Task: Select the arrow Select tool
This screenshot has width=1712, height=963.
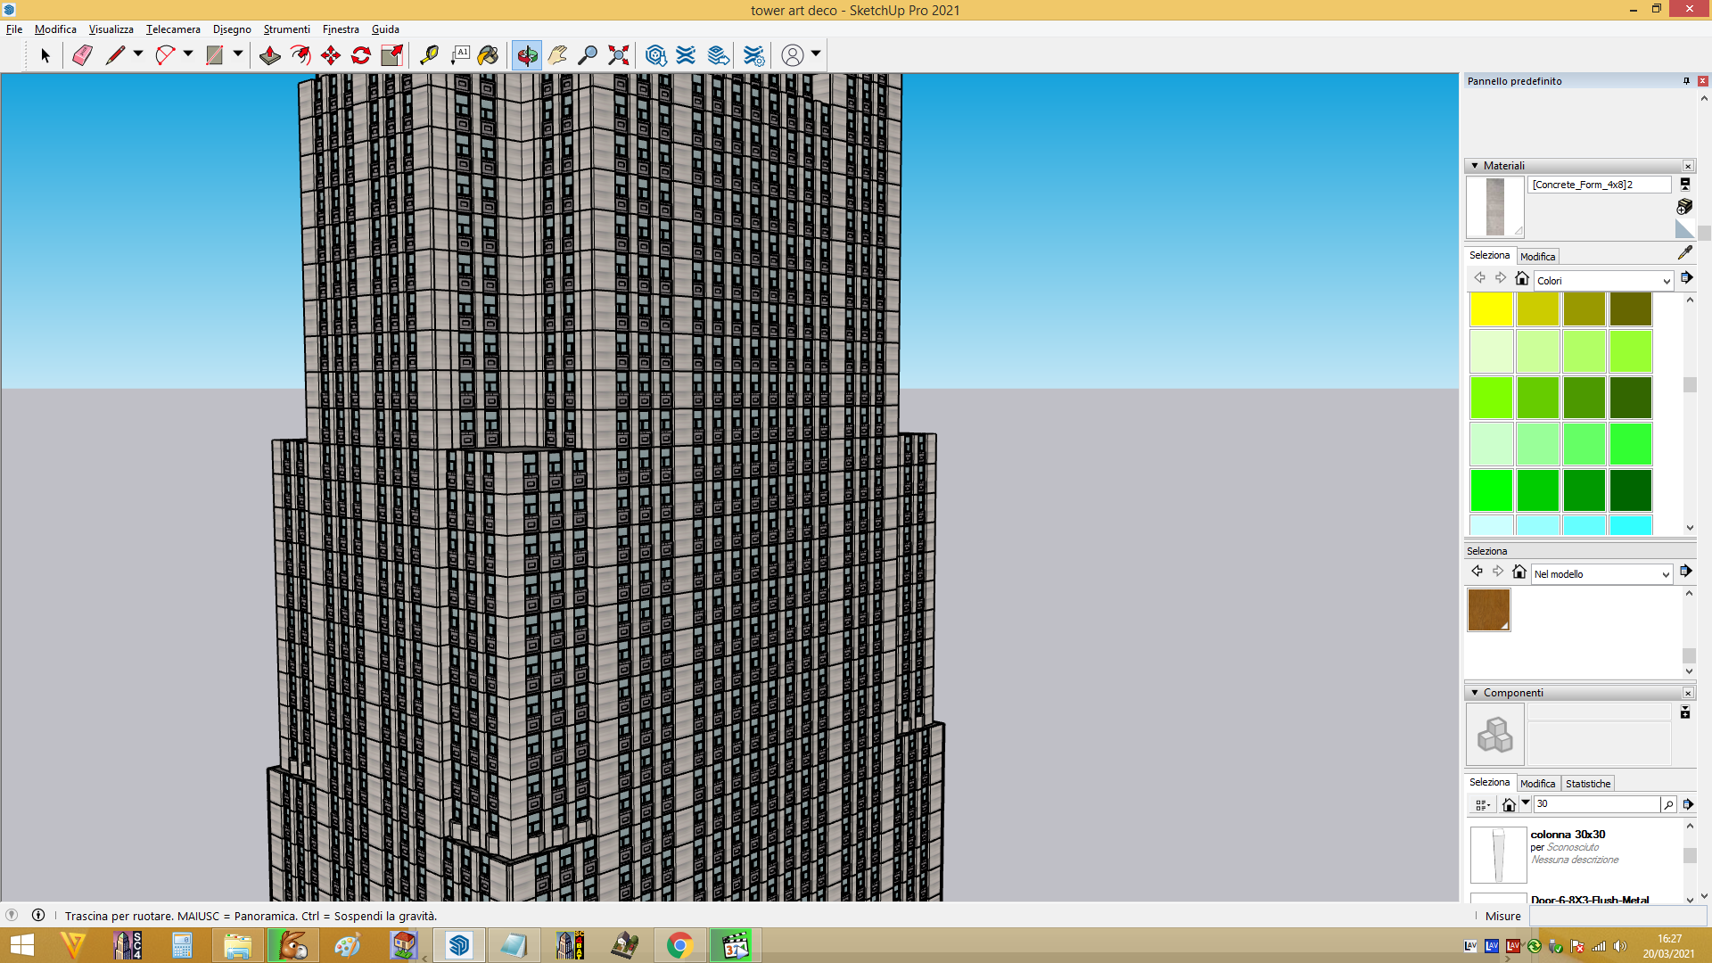Action: [x=45, y=55]
